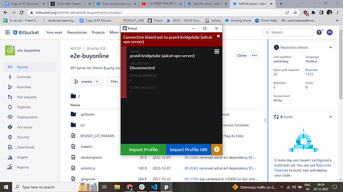Click the Import Profile URI button
Viewport: 343px width, 192px height.
[x=188, y=149]
